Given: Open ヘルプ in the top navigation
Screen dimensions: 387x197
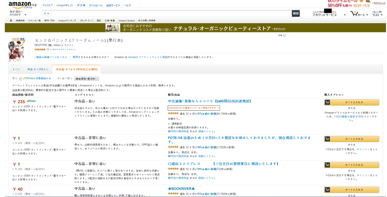Looking at the screenshot, I should (x=127, y=6).
